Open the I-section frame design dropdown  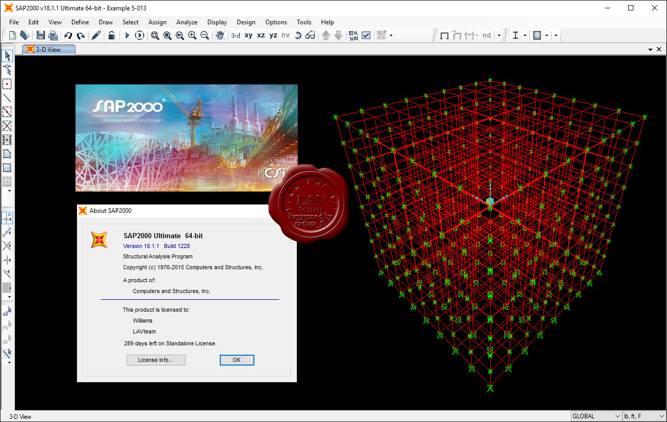click(525, 35)
